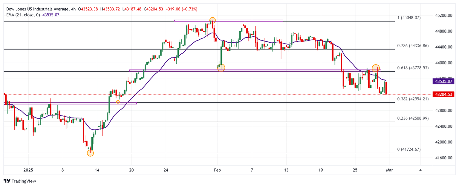Click the orange circle at the chart's highest peak
This screenshot has height=187, width=459.
212,21
